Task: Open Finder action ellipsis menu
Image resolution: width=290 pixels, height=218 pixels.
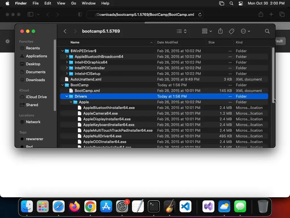Action: tap(246, 31)
